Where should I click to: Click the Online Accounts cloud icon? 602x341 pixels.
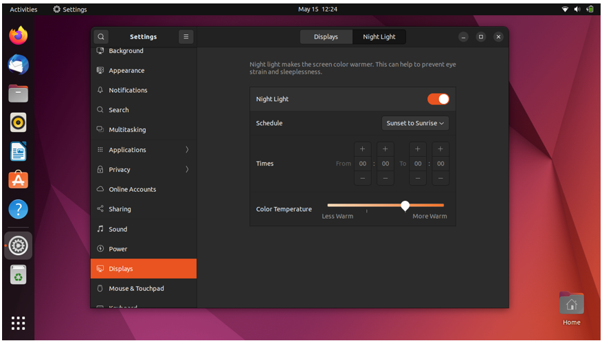100,189
